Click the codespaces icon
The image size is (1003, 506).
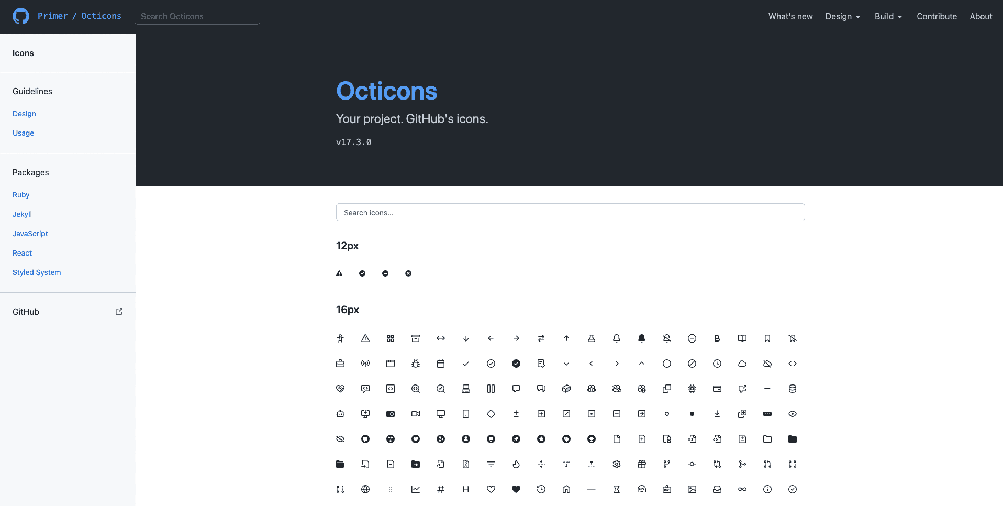466,389
